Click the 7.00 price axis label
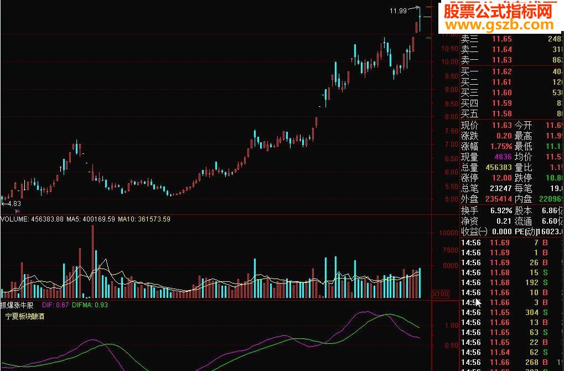This screenshot has height=371, width=564. click(452, 145)
